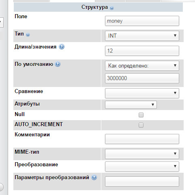Open the INT type dropdown
Screen dimensions: 195x195
pos(142,36)
